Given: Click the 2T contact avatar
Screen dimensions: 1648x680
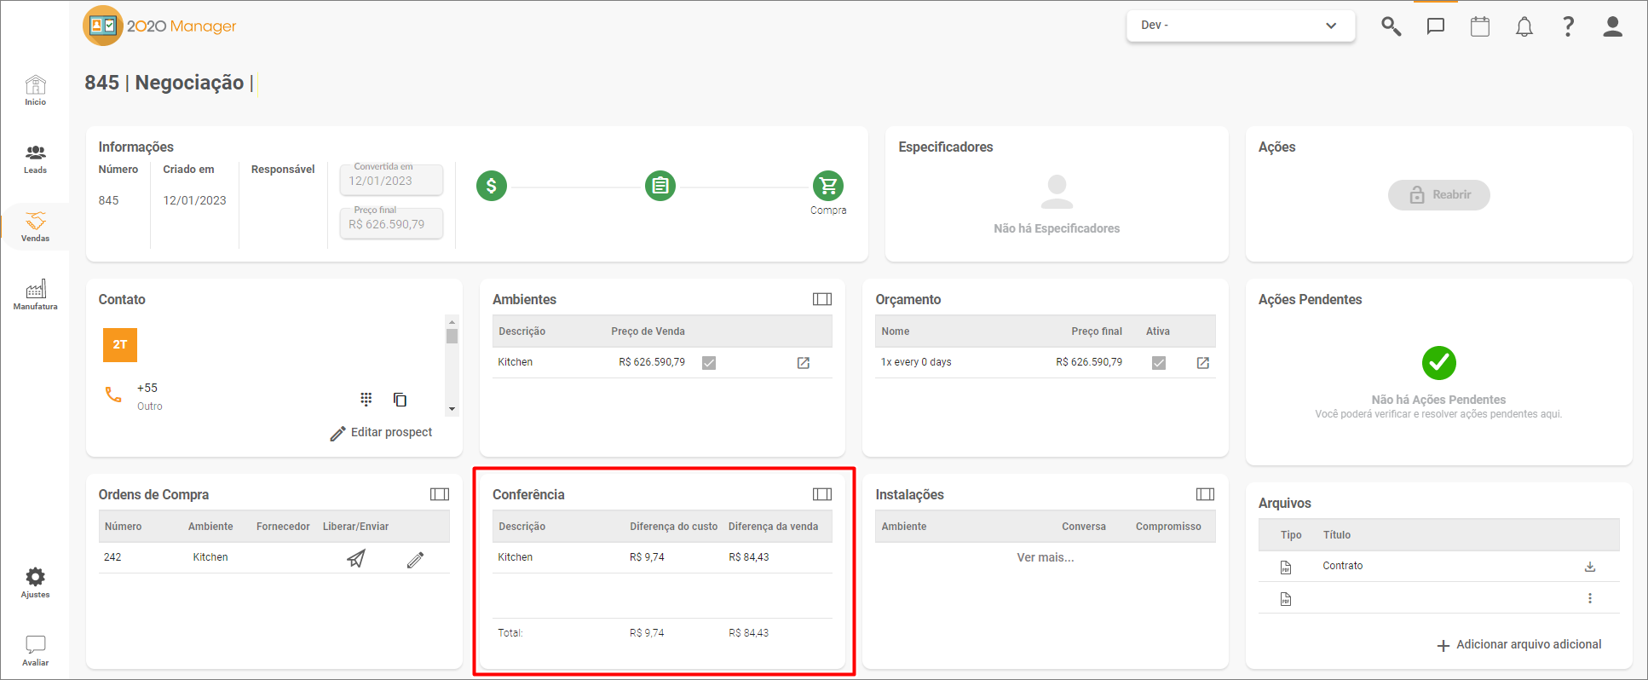Looking at the screenshot, I should [120, 345].
